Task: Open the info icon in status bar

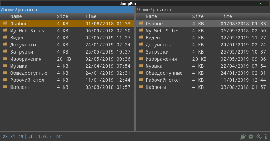Action: tap(266, 137)
